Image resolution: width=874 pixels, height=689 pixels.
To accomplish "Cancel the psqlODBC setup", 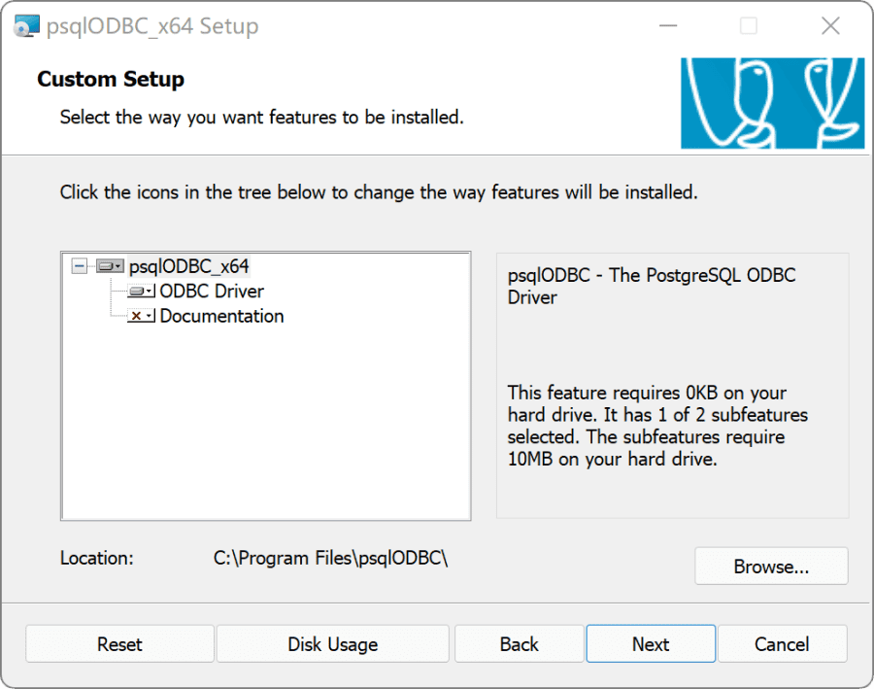I will [x=782, y=643].
